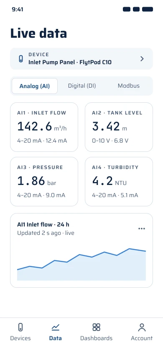Screen dimensions: 163x354
Task: Tap the battery indicator in status bar
Action: click(148, 9)
